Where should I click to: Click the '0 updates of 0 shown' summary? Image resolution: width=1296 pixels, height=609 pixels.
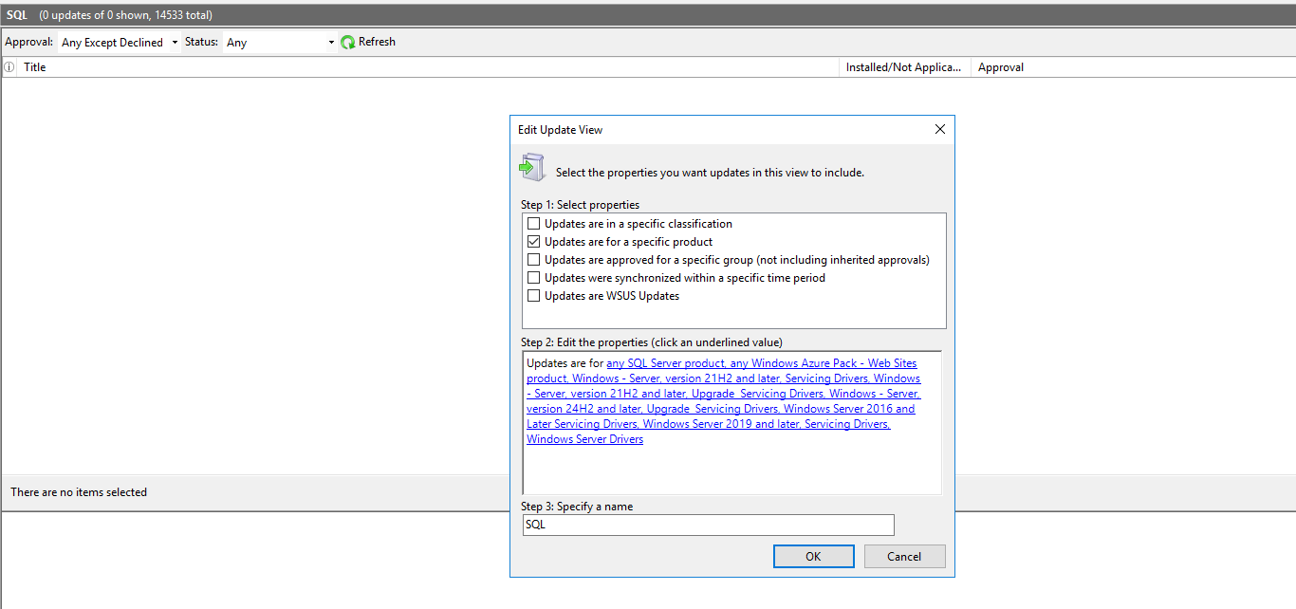point(125,15)
